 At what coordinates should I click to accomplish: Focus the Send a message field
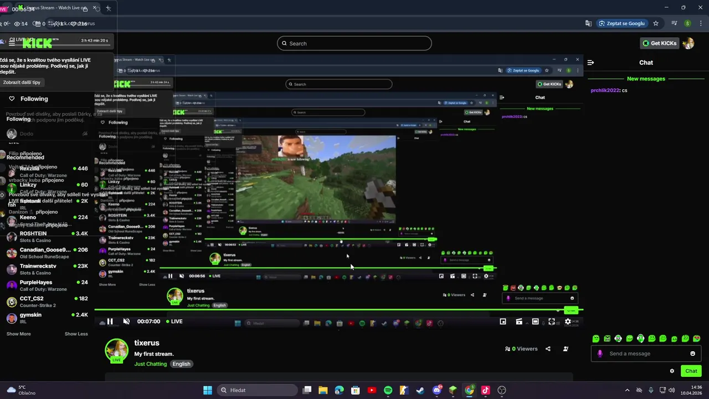pyautogui.click(x=646, y=354)
